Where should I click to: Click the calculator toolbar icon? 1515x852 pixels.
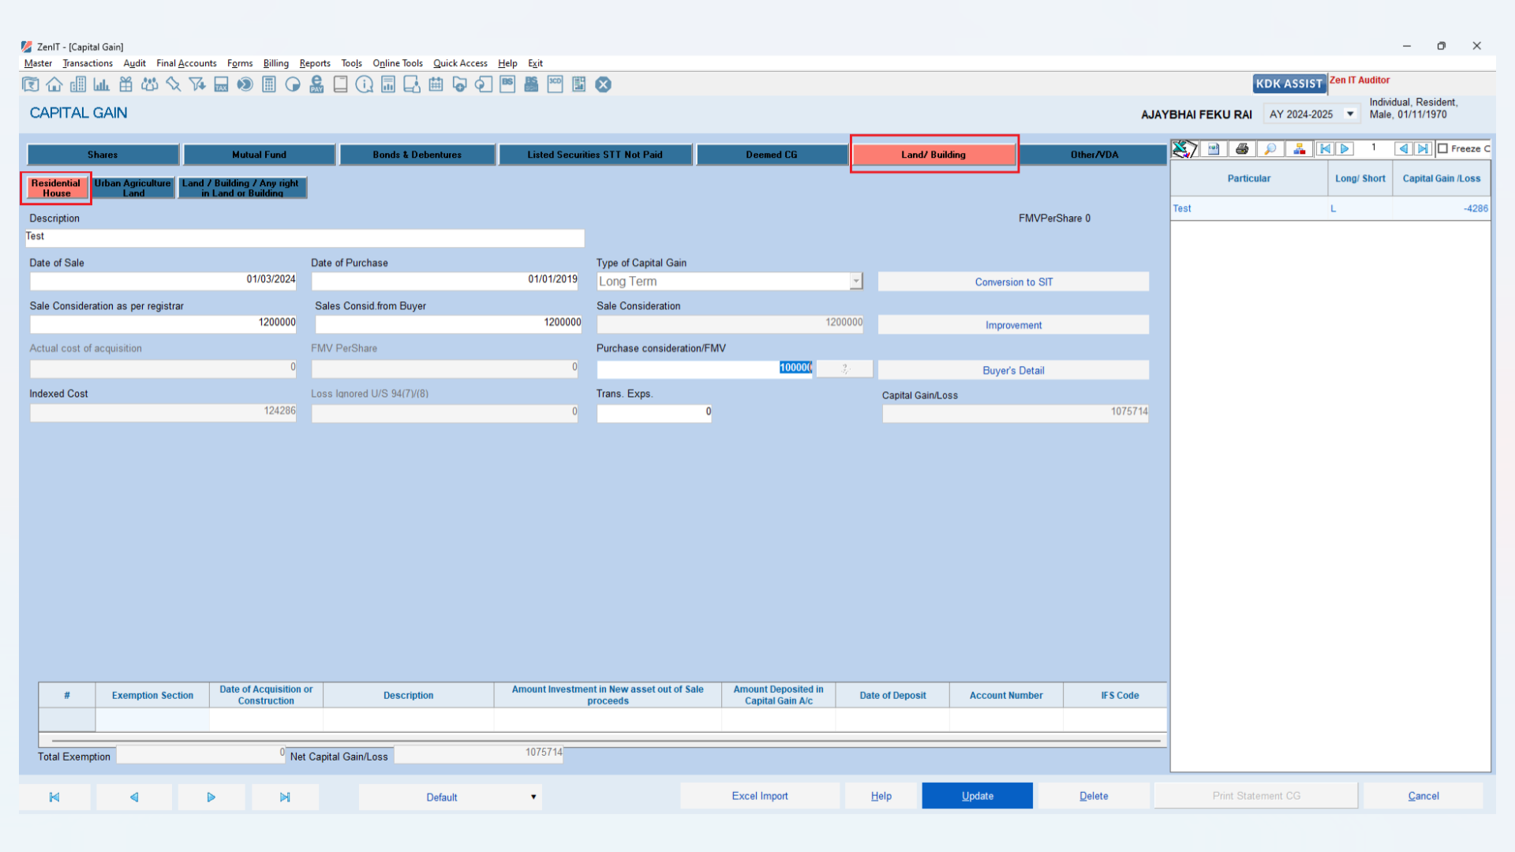pos(269,84)
